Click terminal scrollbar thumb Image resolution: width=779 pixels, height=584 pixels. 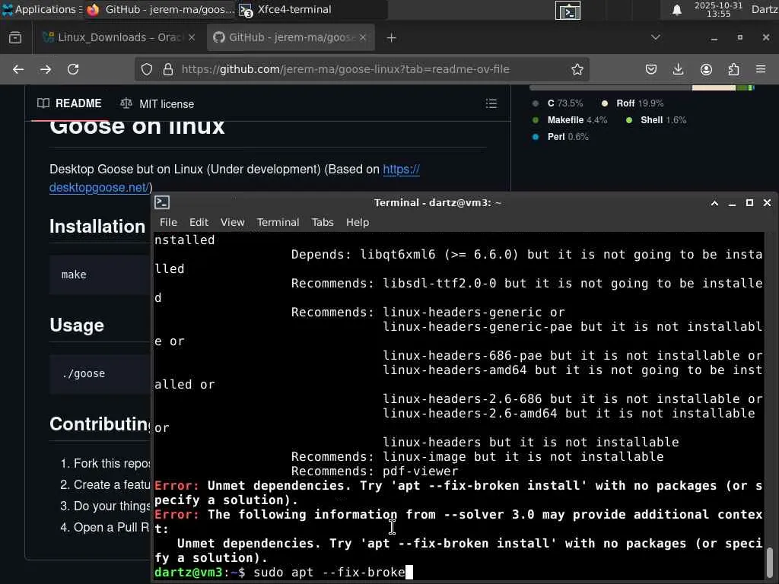(x=770, y=562)
